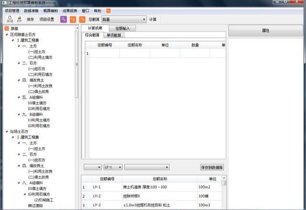Screen dimensions: 306x210
Task: Click the application icon in the title bar
Action: point(4,2)
